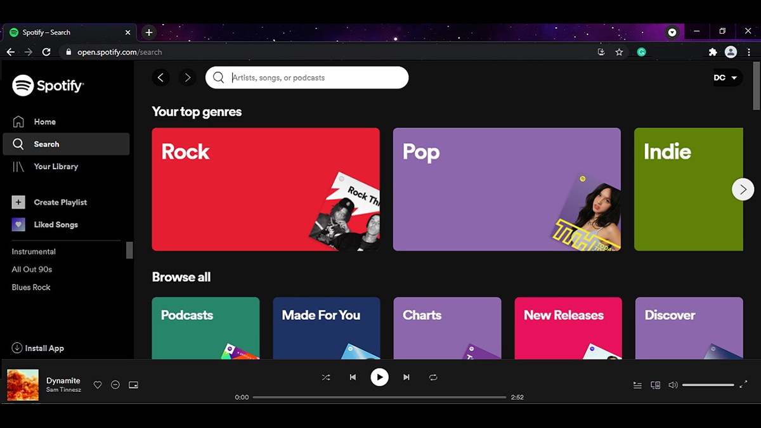
Task: Open the Rock genre card
Action: [x=266, y=189]
